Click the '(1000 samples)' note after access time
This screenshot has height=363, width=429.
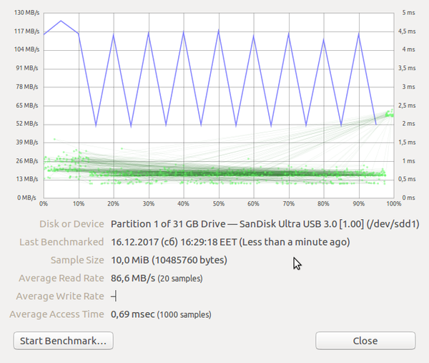(x=184, y=315)
